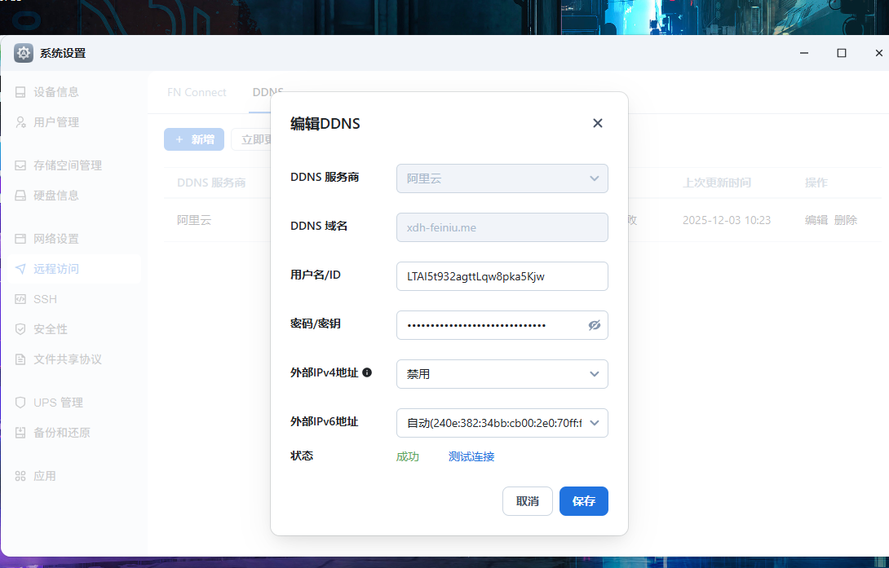Open 存储空间管理 from the sidebar
This screenshot has width=889, height=568.
[x=63, y=165]
